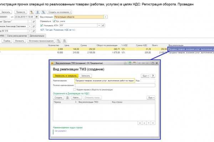This screenshot has height=142, width=214.
Task: Click the document date input field
Action: (x=24, y=17)
